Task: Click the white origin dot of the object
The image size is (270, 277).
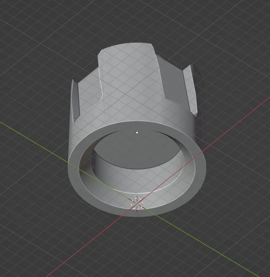Action: pyautogui.click(x=137, y=133)
